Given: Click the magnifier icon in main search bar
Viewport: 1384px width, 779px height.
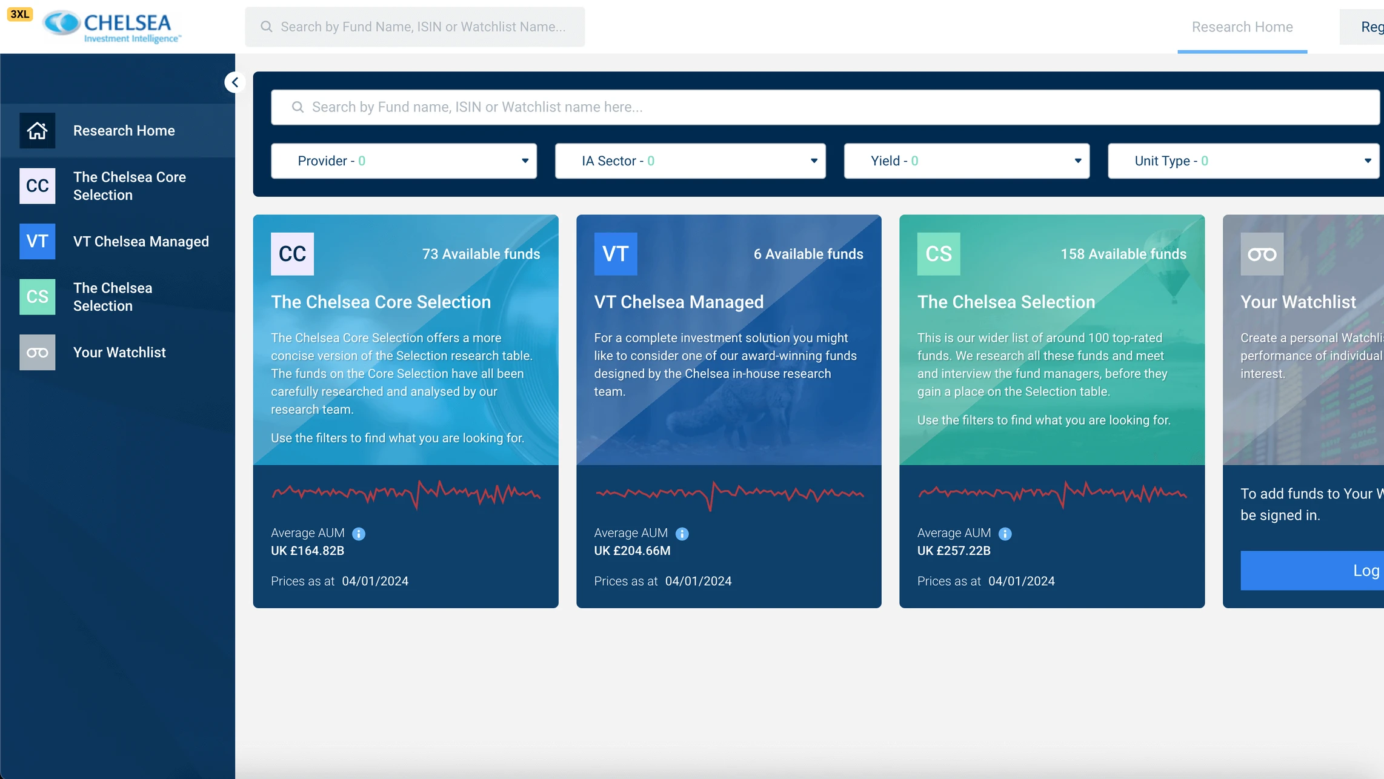Looking at the screenshot, I should 298,107.
